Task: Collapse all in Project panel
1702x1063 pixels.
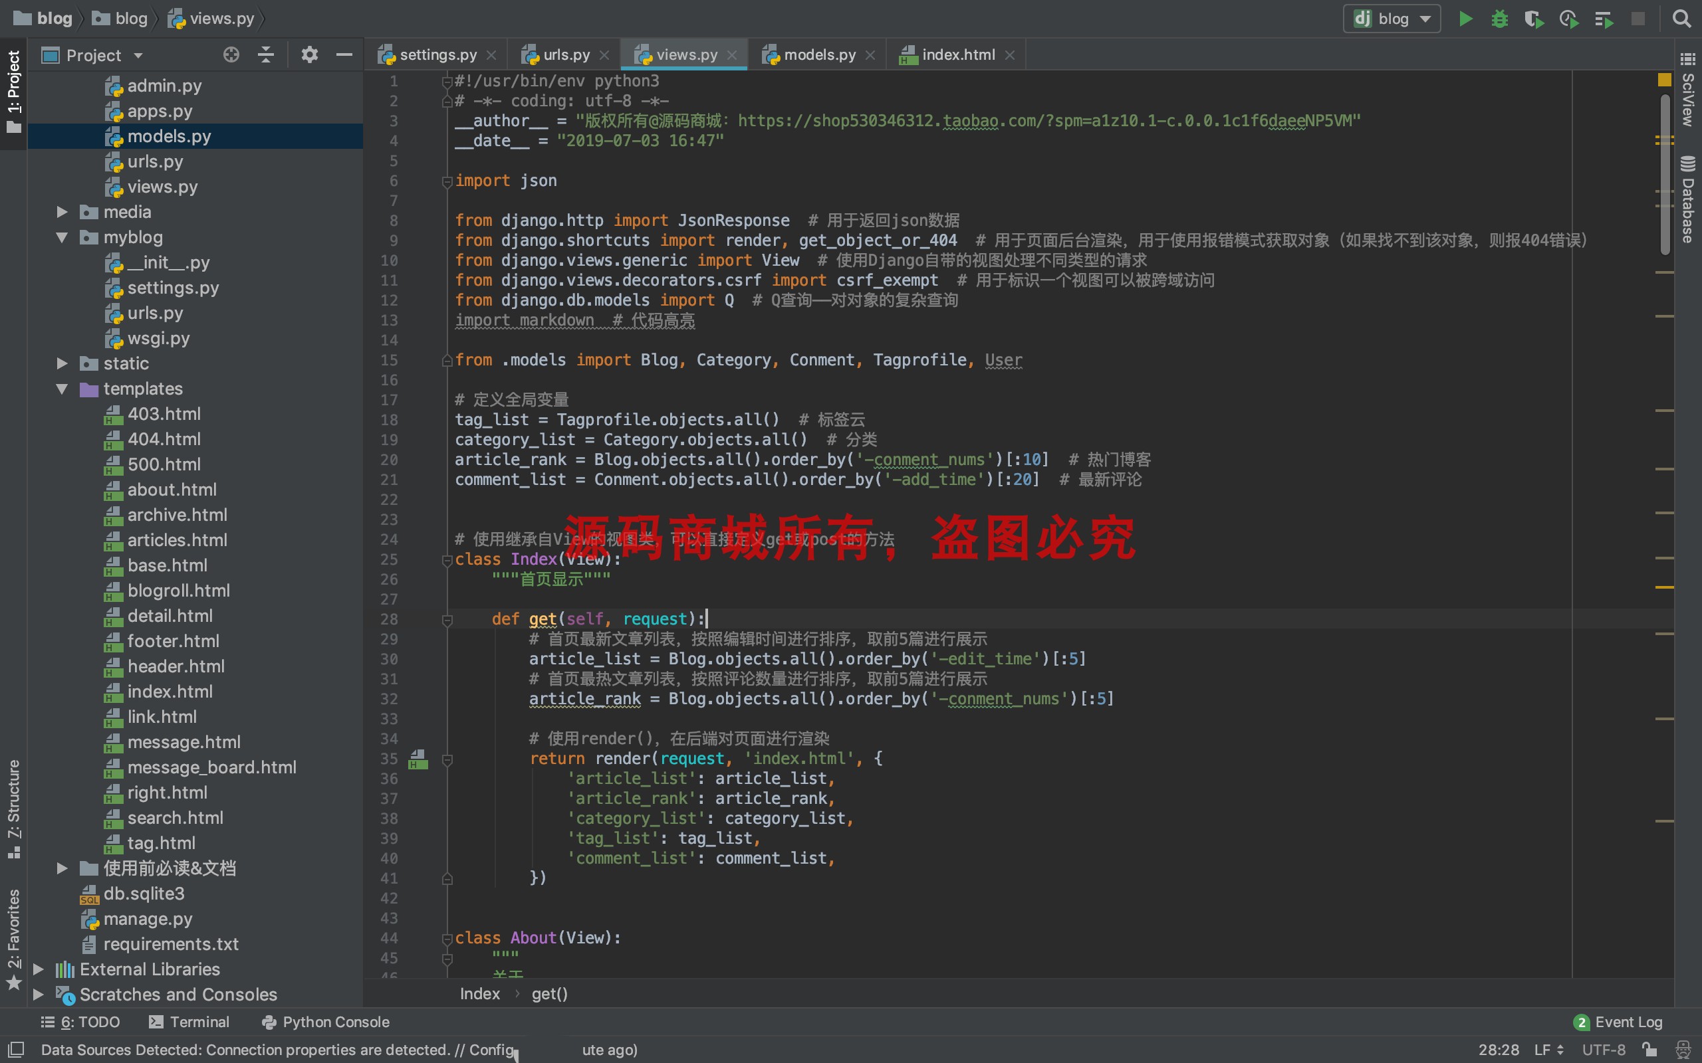Action: [x=266, y=55]
